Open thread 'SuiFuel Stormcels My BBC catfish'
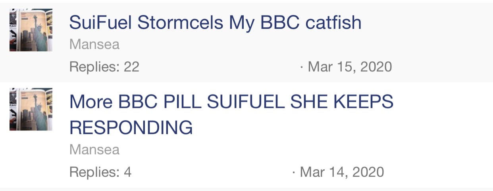 point(215,23)
